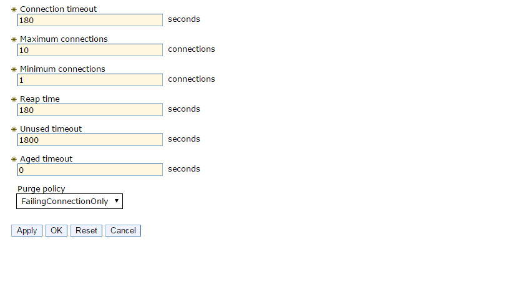Screen dimensions: 511x287
Task: Click the Purge policy label text
Action: [x=41, y=189]
